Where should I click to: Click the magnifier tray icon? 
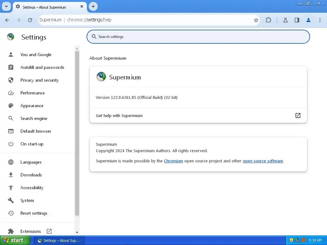click(303, 240)
